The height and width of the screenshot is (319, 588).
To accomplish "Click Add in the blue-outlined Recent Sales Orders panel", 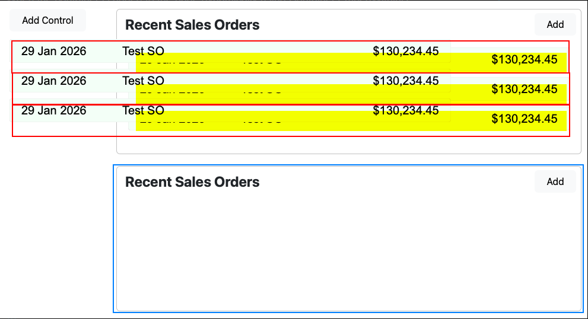I will point(555,181).
